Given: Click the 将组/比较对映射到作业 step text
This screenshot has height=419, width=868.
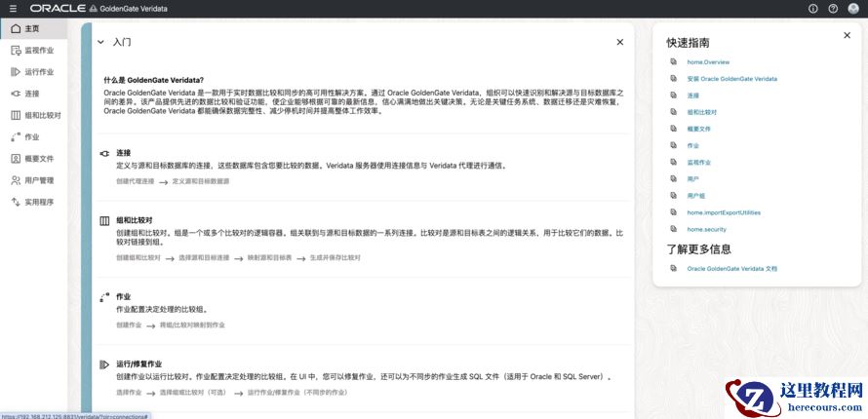Looking at the screenshot, I should pos(192,325).
